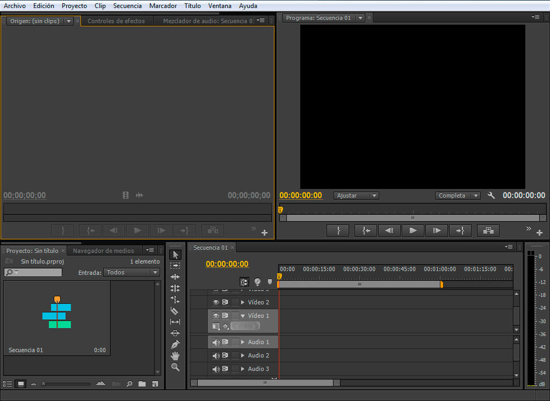Collapse the Vídeo 1 track triangle
Viewport: 550px width, 401px height.
(243, 316)
